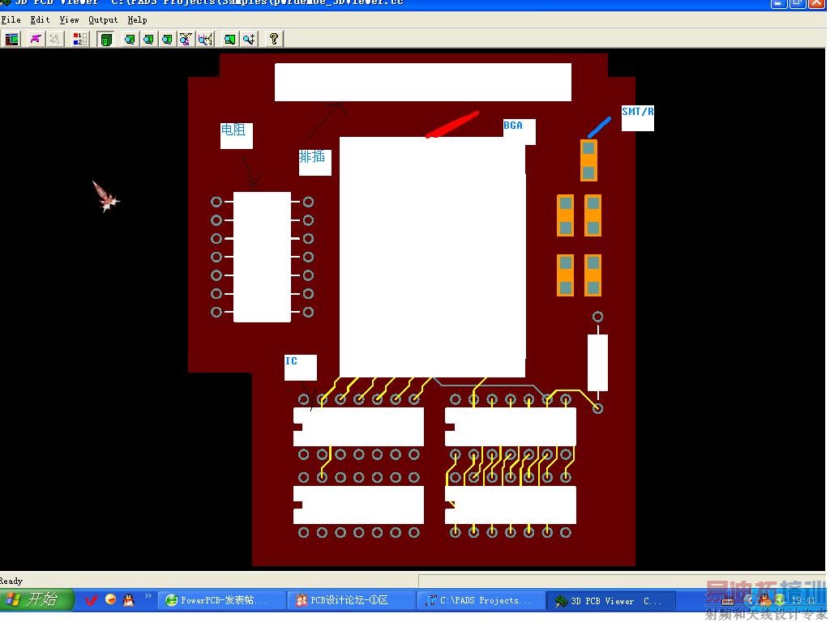Open the Output menu
The height and width of the screenshot is (622, 830).
[x=103, y=19]
